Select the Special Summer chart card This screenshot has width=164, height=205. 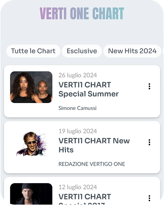[x=82, y=91]
